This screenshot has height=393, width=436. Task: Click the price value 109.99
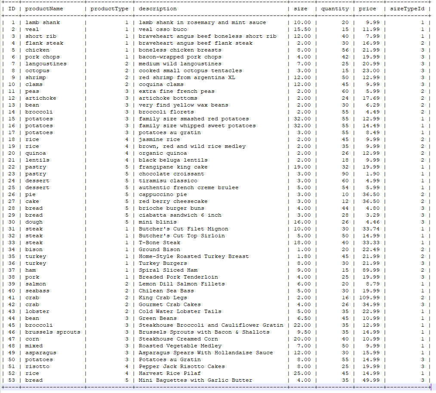click(x=369, y=298)
